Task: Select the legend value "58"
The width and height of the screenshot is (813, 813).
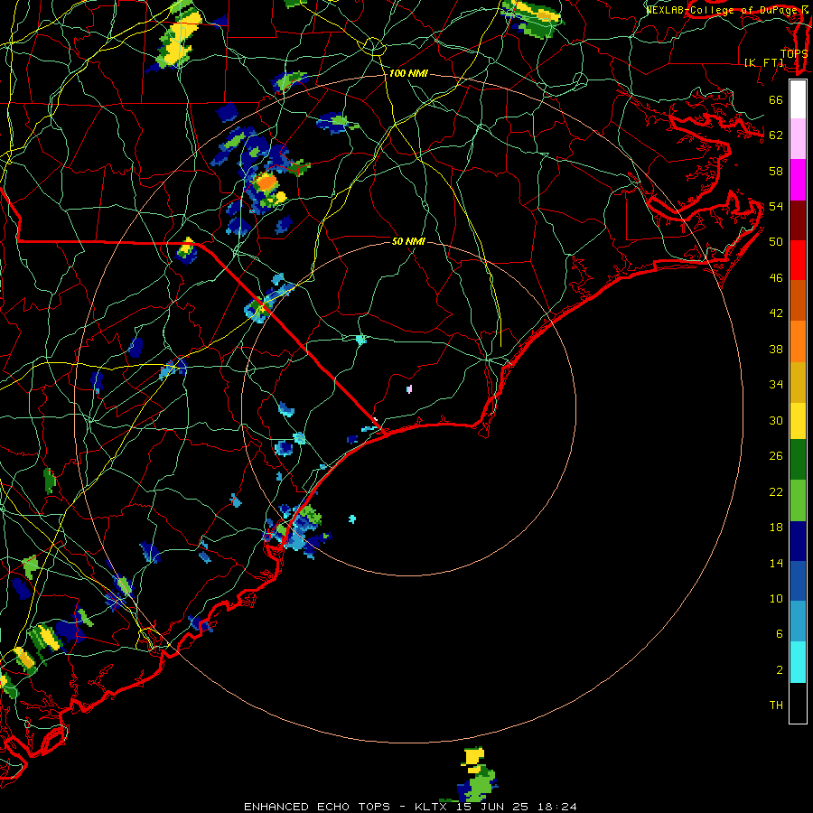Action: click(776, 171)
